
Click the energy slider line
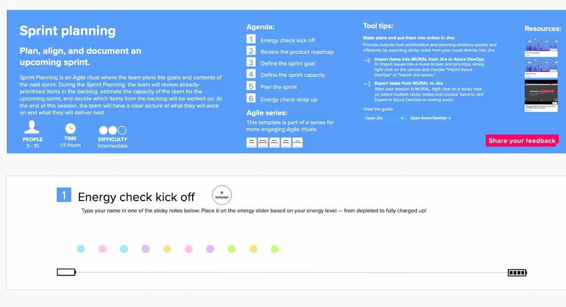coord(288,272)
